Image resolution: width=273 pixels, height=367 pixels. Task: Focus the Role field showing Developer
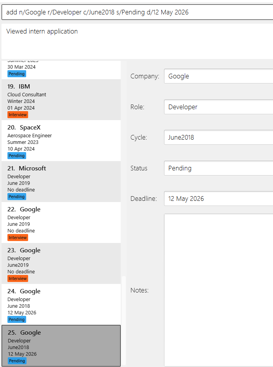click(218, 107)
